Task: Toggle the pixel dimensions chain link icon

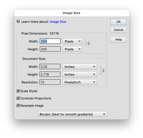Action: pos(89,44)
